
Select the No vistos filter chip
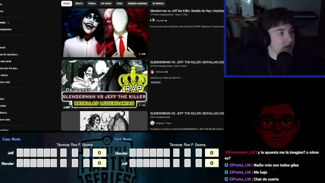(106, 3)
